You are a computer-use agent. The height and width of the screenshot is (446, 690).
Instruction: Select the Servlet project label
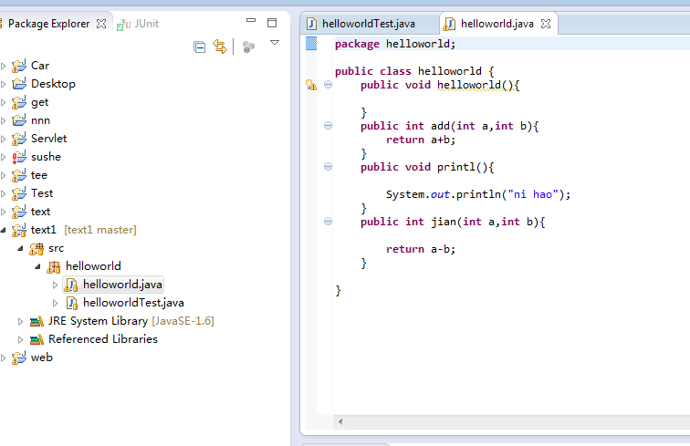tap(49, 139)
